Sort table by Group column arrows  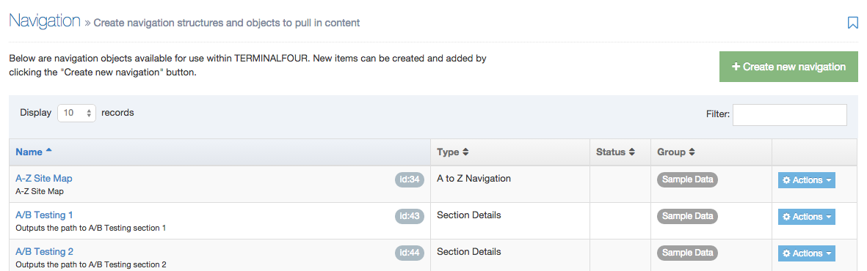692,152
